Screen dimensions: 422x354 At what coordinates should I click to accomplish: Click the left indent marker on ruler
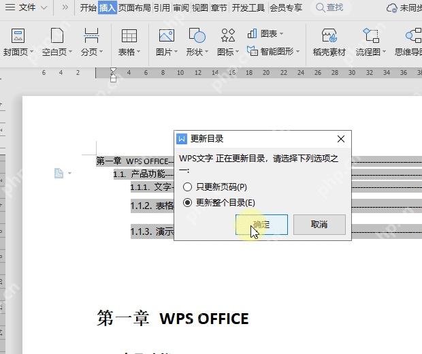point(113,78)
